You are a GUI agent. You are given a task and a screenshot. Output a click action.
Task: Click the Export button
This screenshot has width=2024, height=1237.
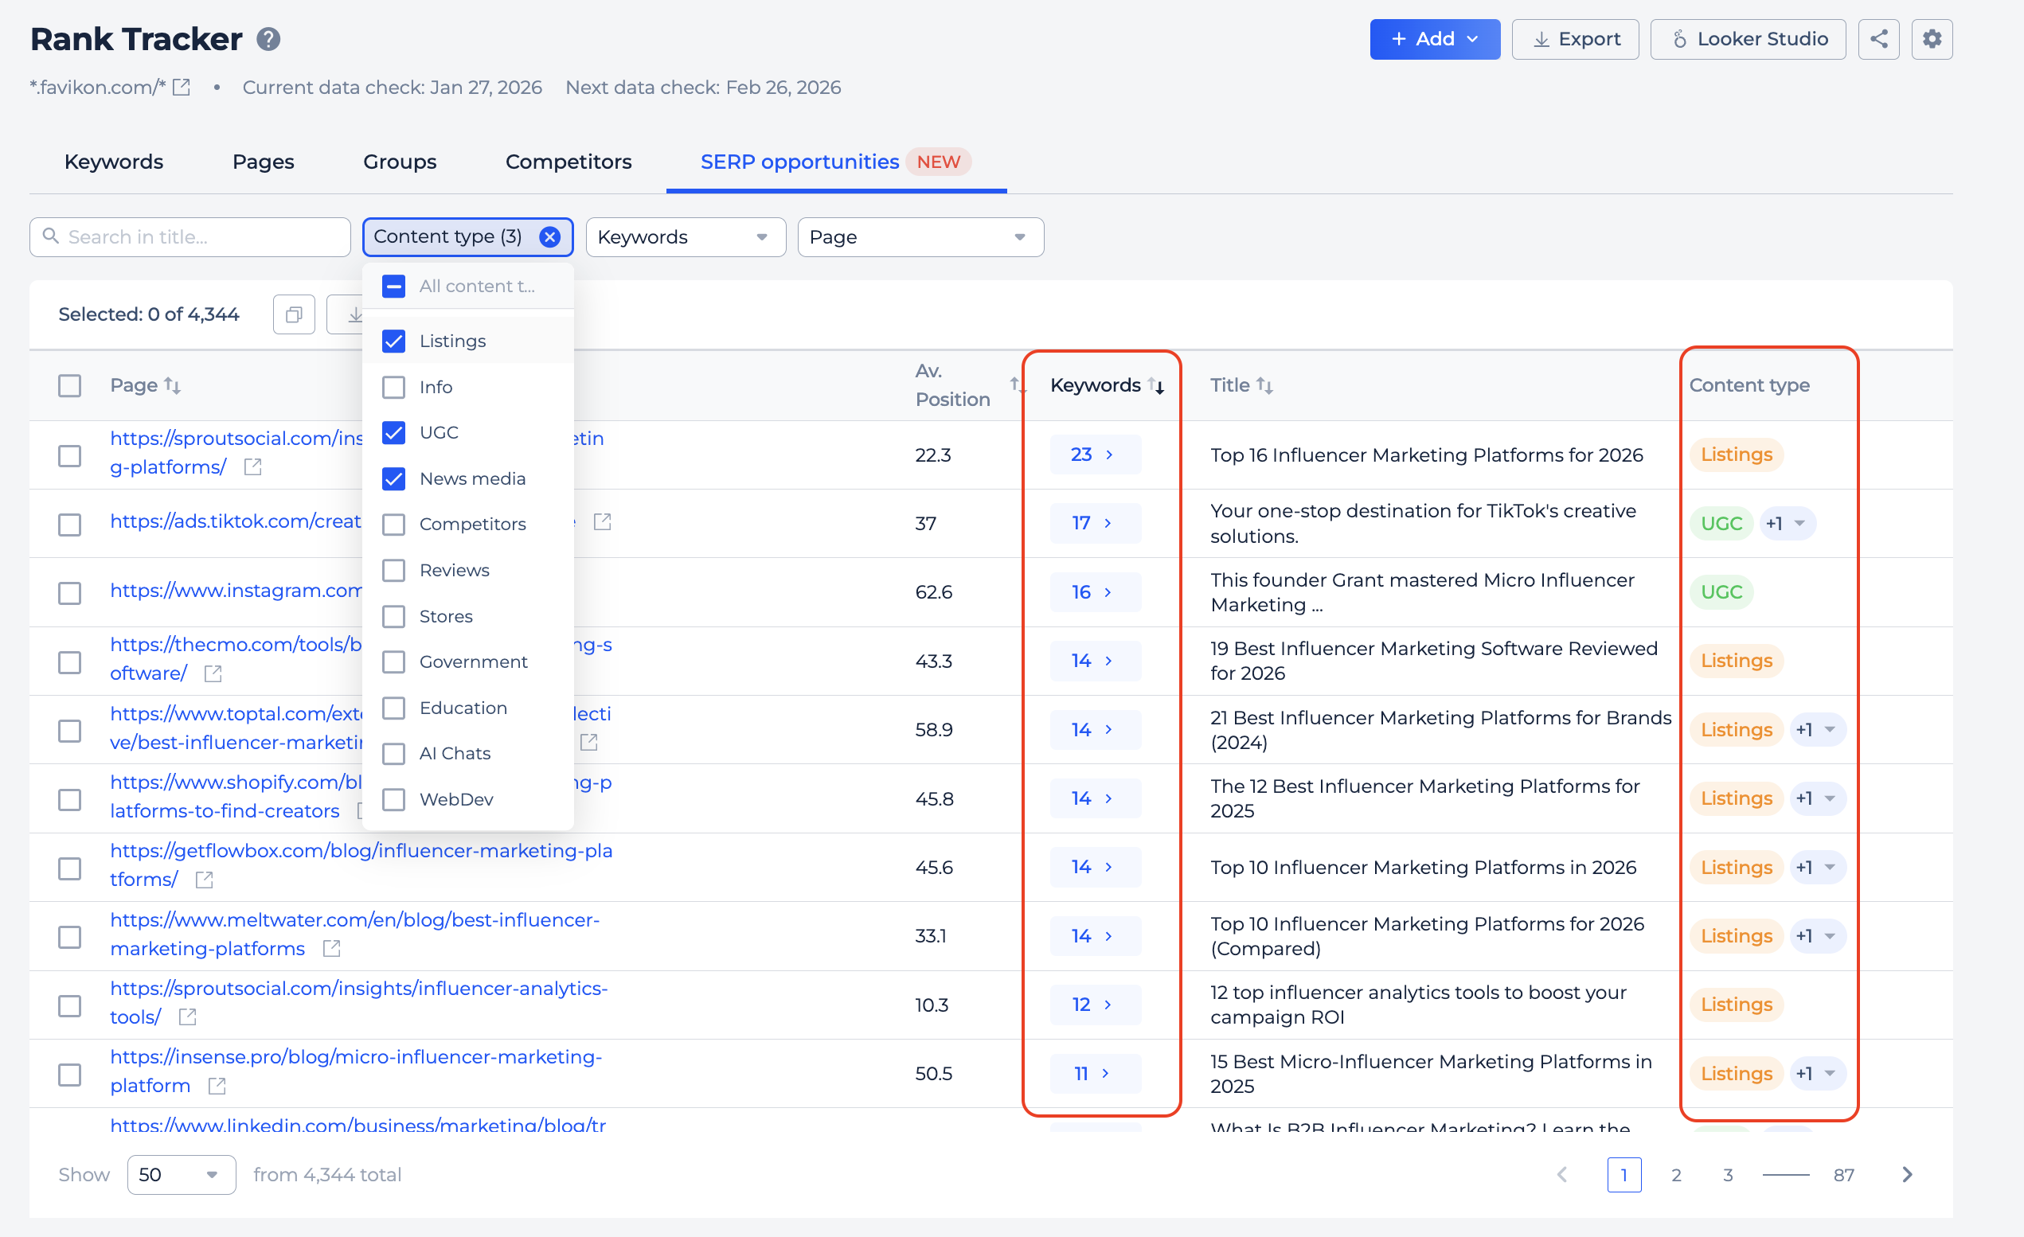coord(1574,38)
